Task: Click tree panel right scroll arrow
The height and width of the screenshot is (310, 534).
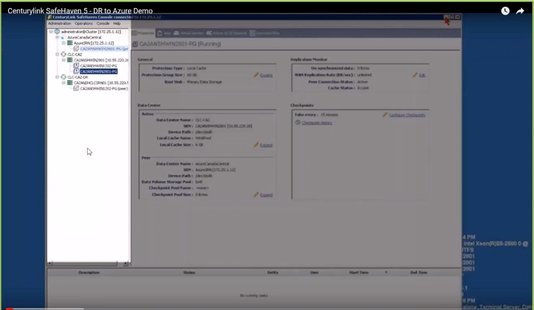Action: click(x=126, y=263)
